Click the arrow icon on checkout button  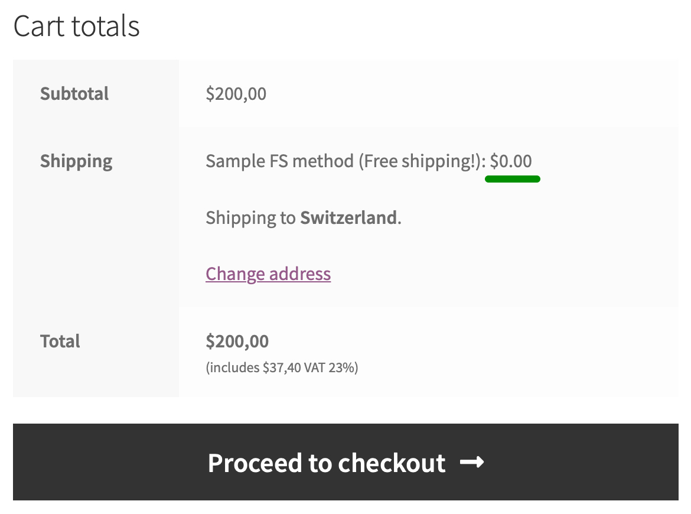click(472, 463)
